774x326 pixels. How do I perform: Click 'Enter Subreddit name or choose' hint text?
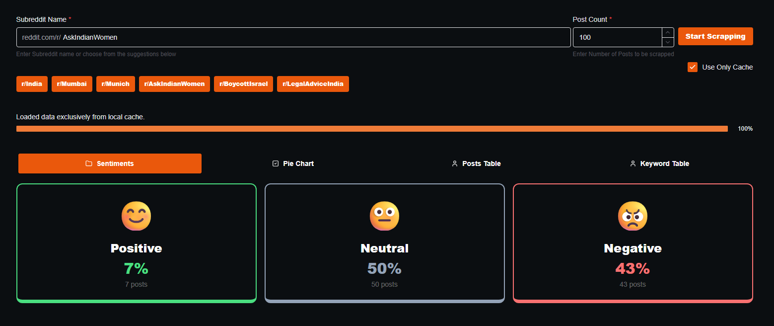point(96,54)
